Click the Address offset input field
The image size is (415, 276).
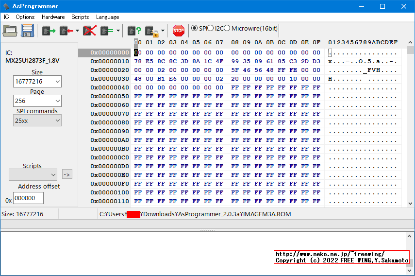(x=28, y=198)
